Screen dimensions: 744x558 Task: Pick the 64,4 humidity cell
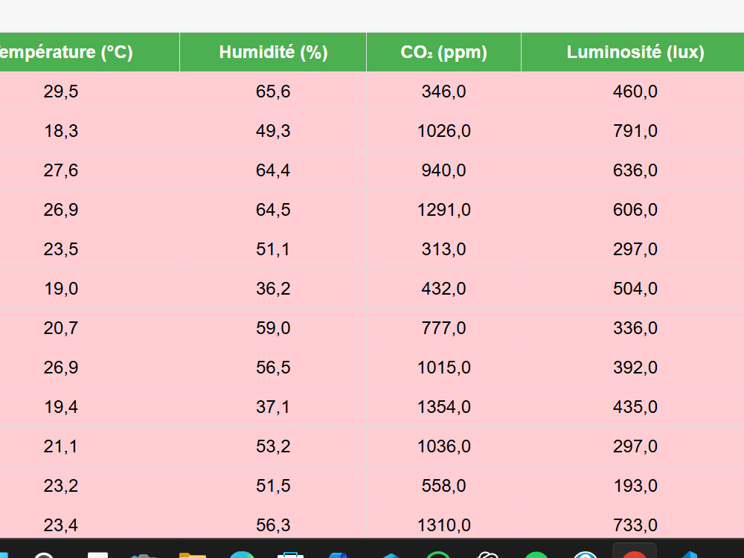click(273, 170)
